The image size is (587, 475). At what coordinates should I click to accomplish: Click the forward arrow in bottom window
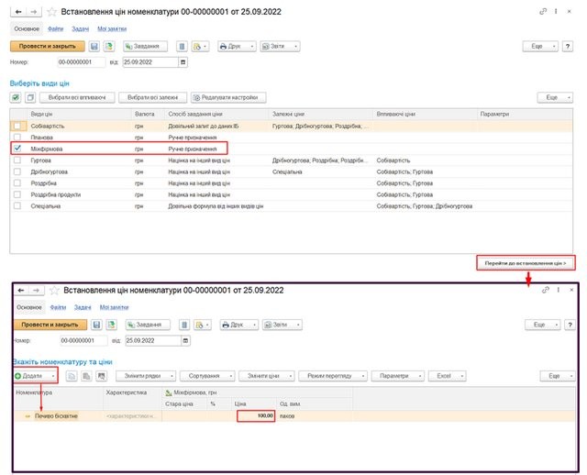pyautogui.click(x=35, y=291)
